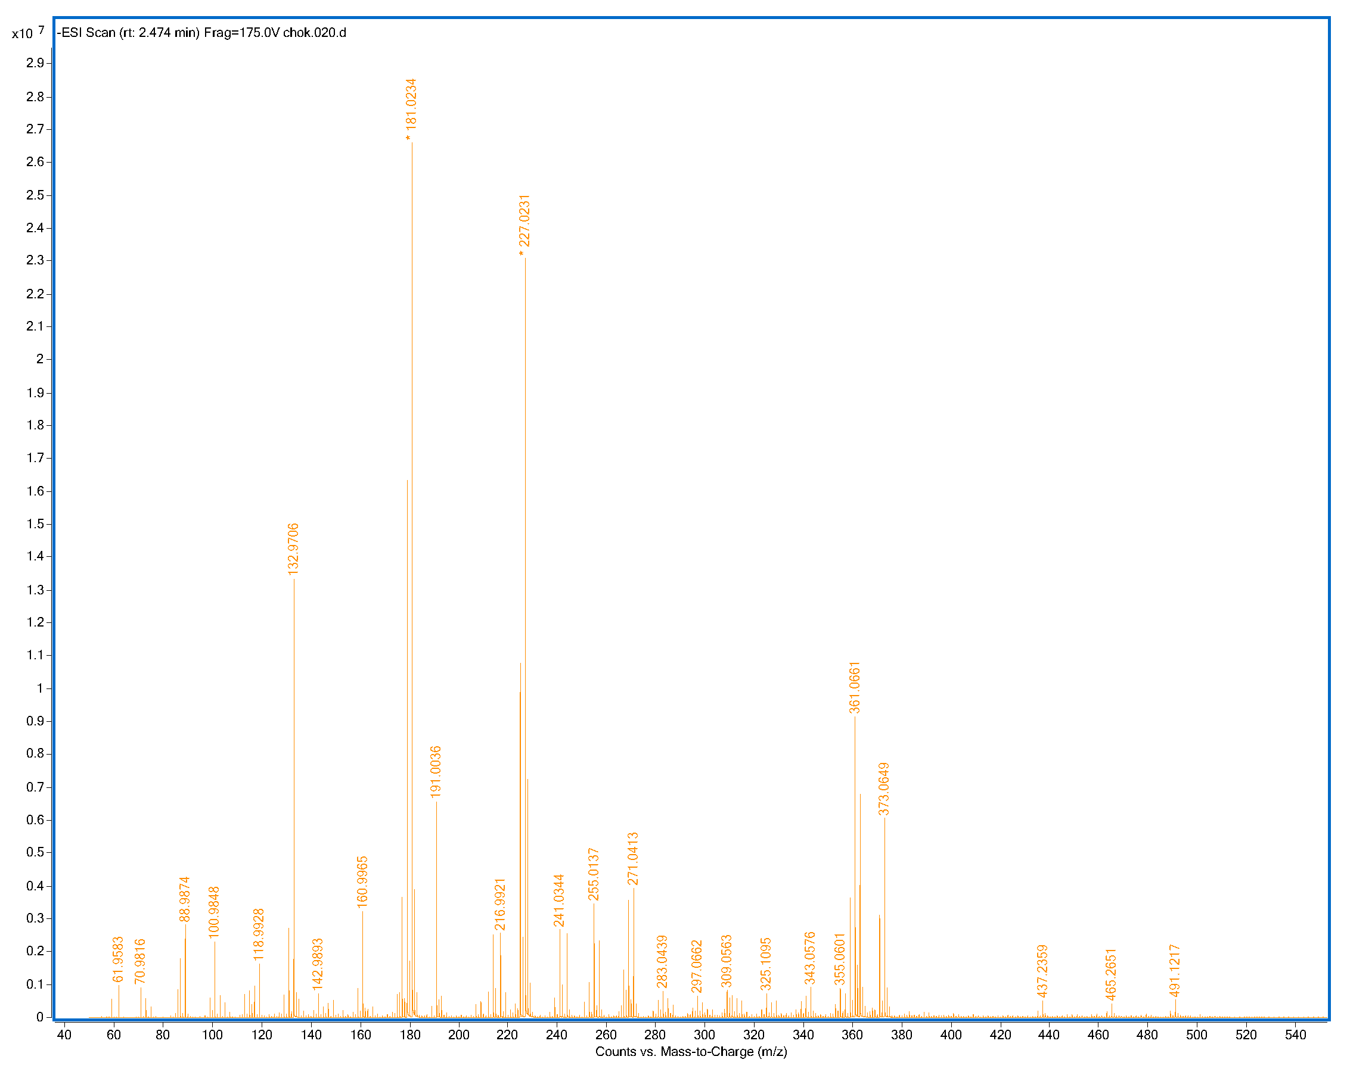Click the 300 tick on the m/z axis

704,1035
